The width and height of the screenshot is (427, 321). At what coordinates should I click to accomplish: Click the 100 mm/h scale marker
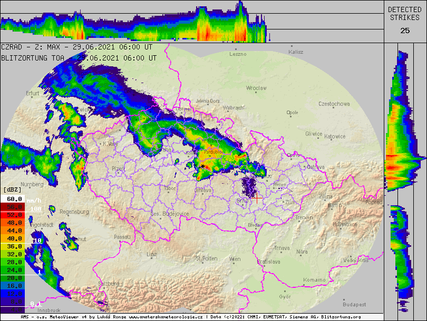point(36,209)
